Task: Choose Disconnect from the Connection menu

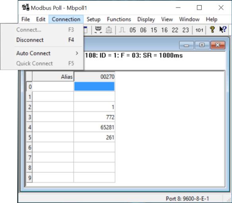Action: pyautogui.click(x=42, y=40)
